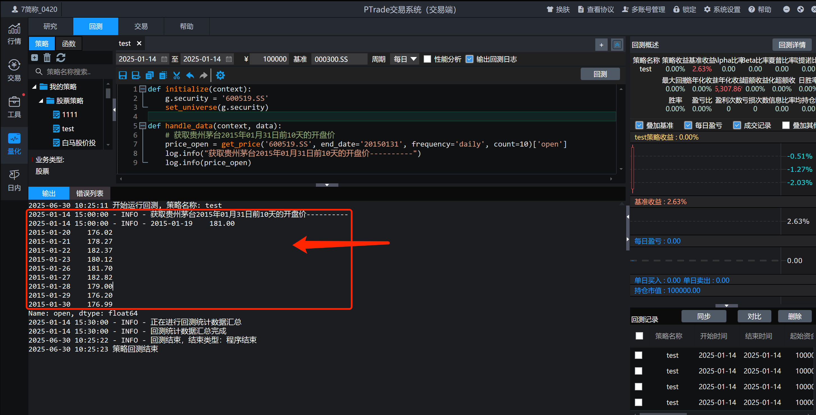The height and width of the screenshot is (415, 816).
Task: Uncheck 输出回测日志 checkbox
Action: [x=469, y=59]
